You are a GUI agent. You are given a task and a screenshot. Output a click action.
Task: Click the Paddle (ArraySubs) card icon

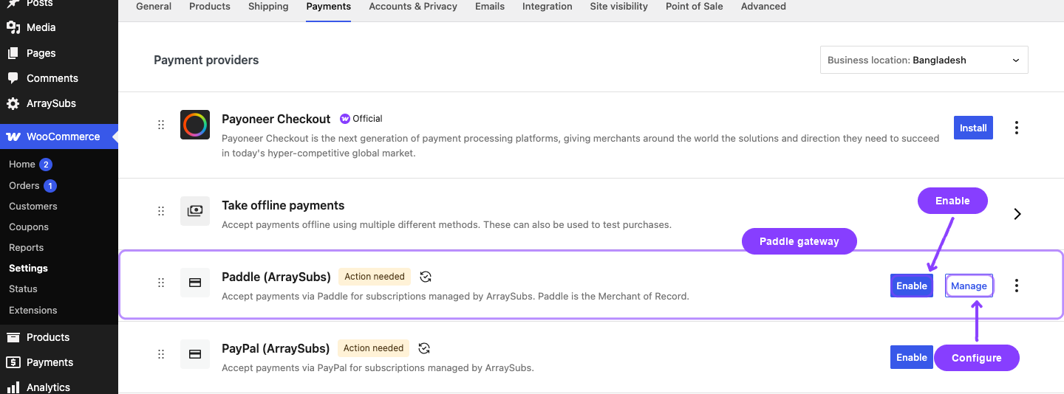[195, 283]
